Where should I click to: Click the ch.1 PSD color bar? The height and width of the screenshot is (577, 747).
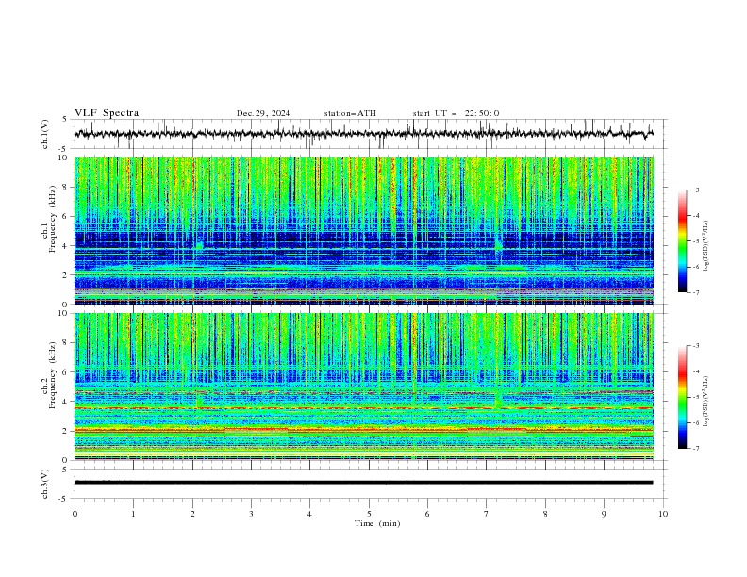(683, 241)
